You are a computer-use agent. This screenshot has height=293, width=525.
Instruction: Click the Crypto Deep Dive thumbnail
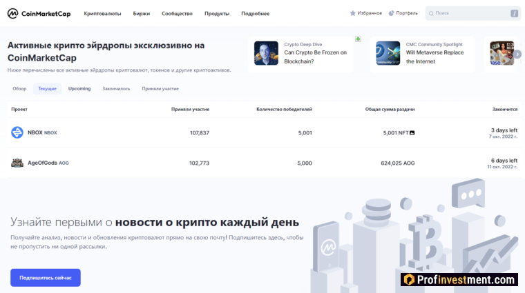(x=266, y=53)
